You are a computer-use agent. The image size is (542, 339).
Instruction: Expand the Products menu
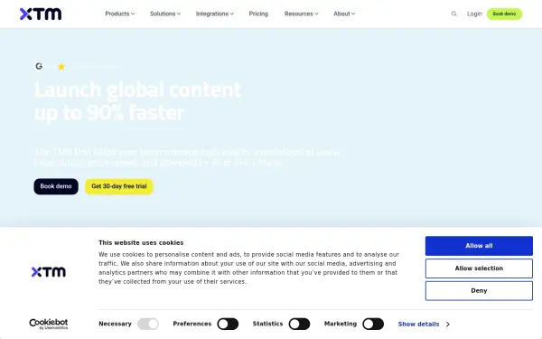tap(119, 14)
